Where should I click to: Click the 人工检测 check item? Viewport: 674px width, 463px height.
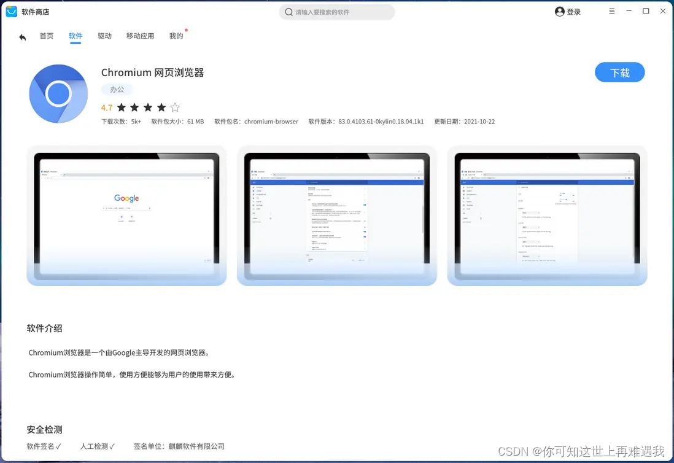pos(98,446)
